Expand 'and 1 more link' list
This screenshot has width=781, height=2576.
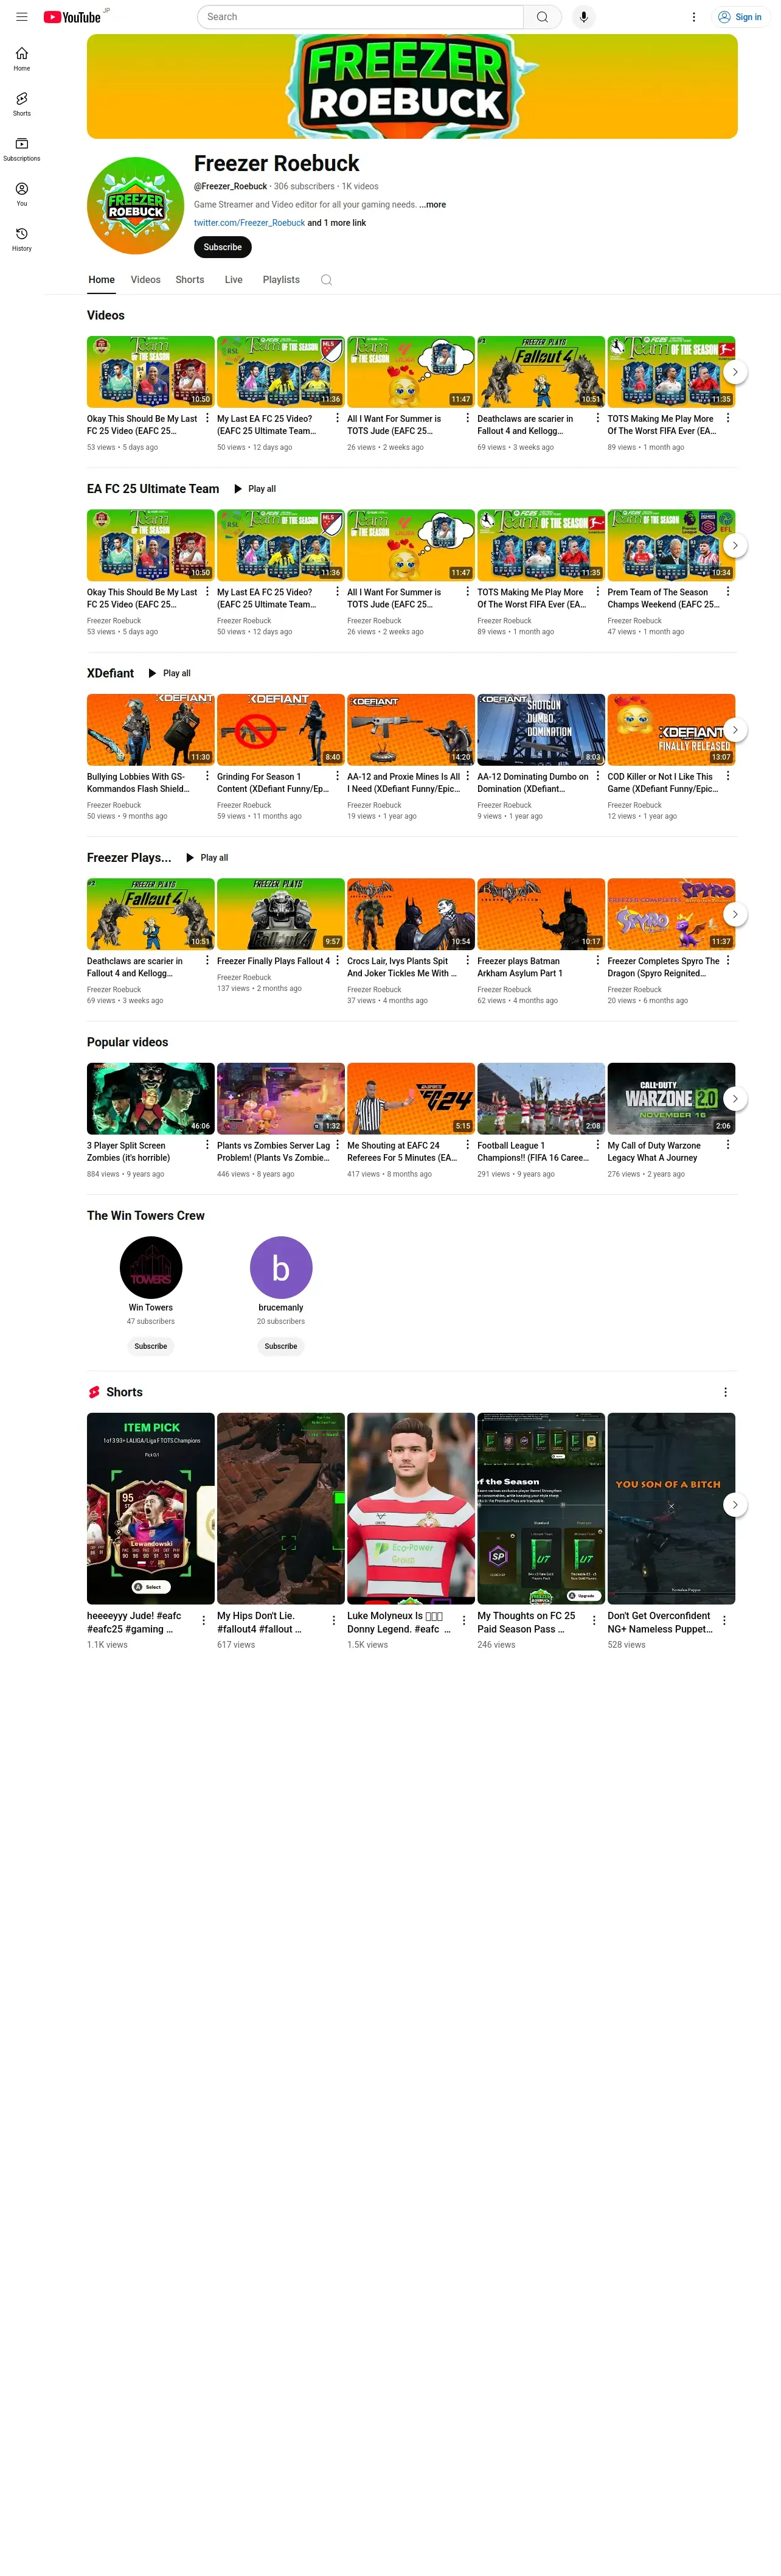pos(336,223)
